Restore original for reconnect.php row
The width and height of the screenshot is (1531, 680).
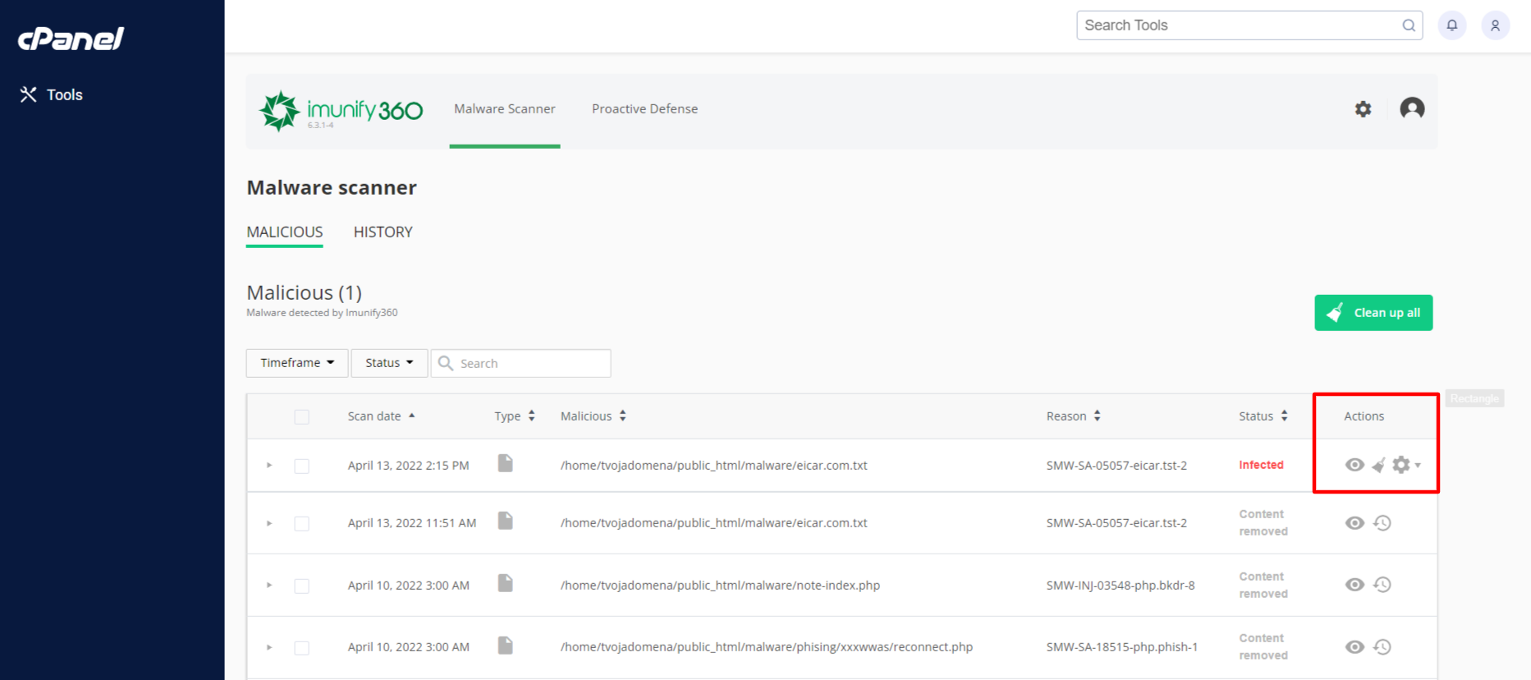pyautogui.click(x=1382, y=647)
